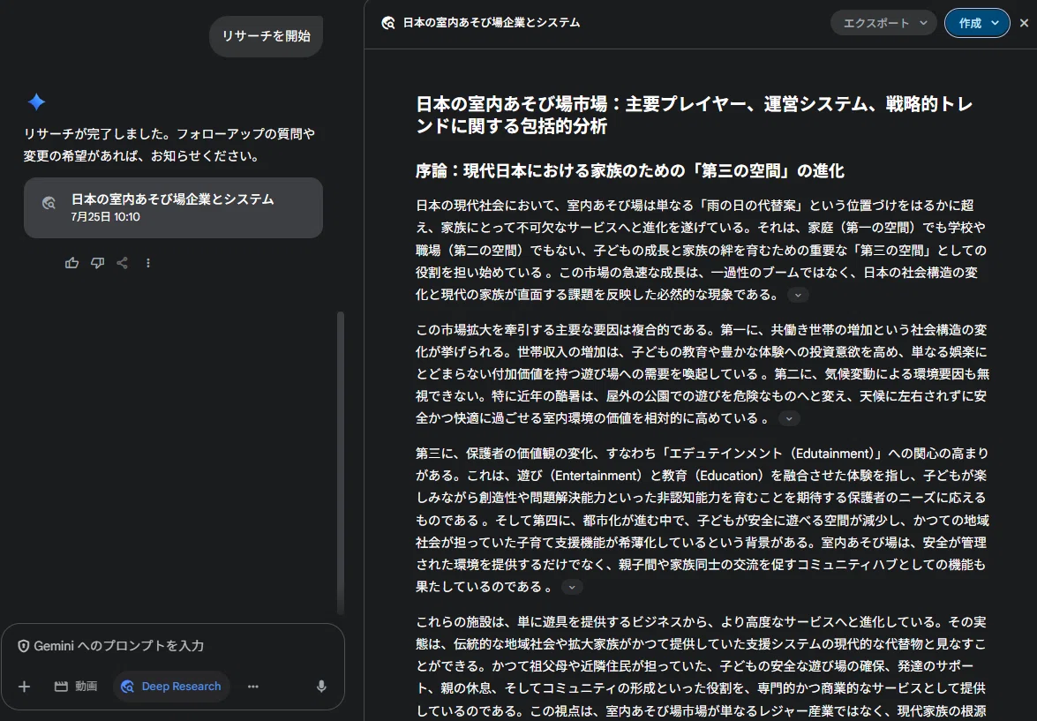Click the heading 序論：現代日本における家族のための「第三の空間」の進化
The image size is (1037, 721).
tap(629, 171)
